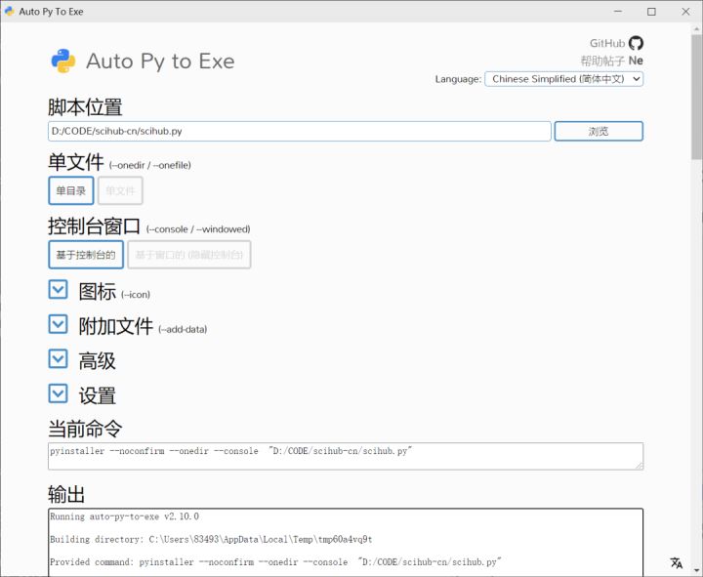703x577 pixels.
Task: Expand the 高级 advanced section
Action: (58, 358)
